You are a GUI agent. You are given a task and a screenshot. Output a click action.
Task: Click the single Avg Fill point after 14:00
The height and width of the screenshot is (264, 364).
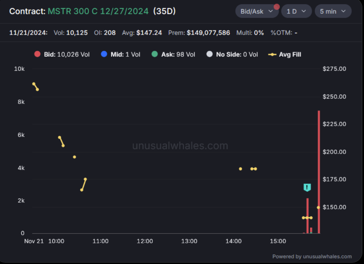pyautogui.click(x=240, y=169)
